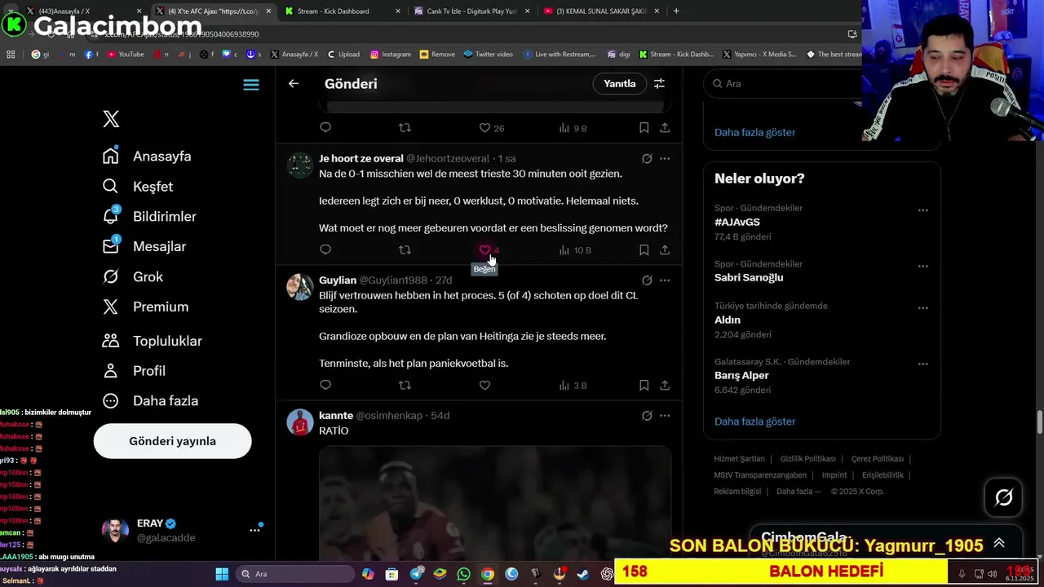Bookmark Guylian's post
1044x587 pixels.
pyautogui.click(x=644, y=385)
